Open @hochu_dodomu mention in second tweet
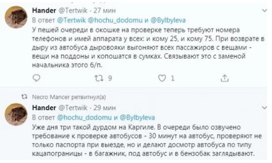Screen dimensions: 272x163 point(84,118)
